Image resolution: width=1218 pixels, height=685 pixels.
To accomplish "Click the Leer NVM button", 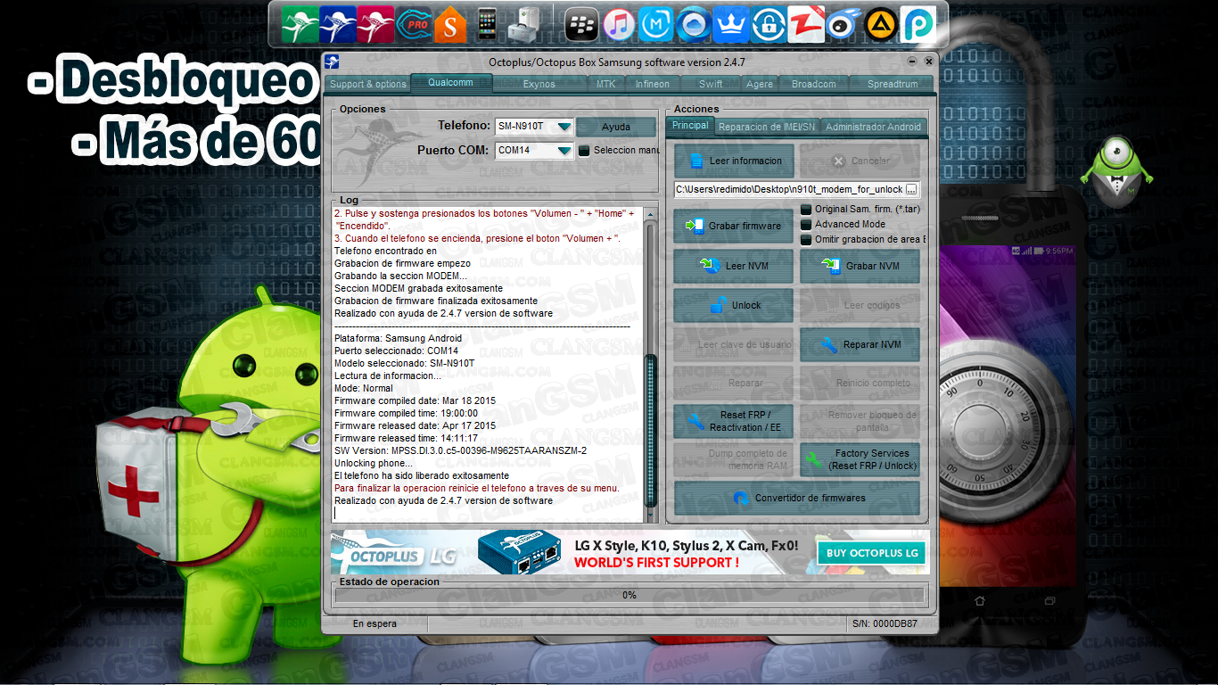I will (x=734, y=266).
